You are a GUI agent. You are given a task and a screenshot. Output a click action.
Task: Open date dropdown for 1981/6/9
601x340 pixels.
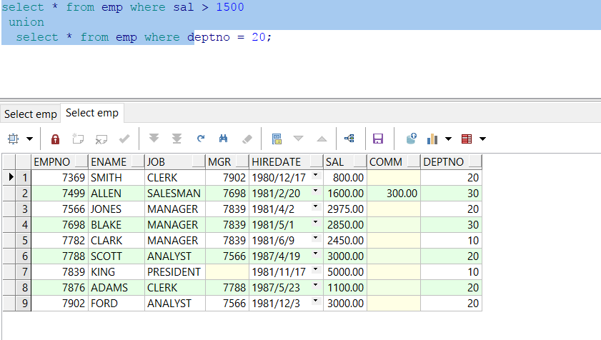click(x=315, y=238)
